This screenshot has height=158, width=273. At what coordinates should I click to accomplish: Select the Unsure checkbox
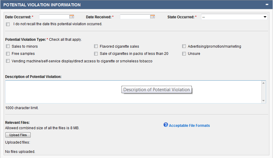click(x=184, y=54)
